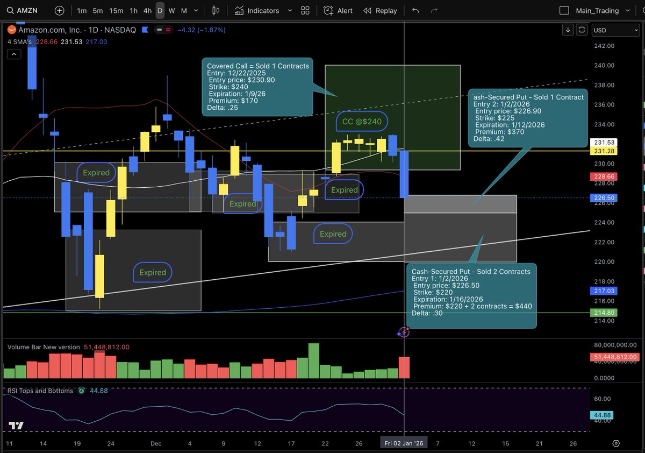Click the RSI Tops and Bottoms legend
The height and width of the screenshot is (453, 645).
(x=40, y=391)
